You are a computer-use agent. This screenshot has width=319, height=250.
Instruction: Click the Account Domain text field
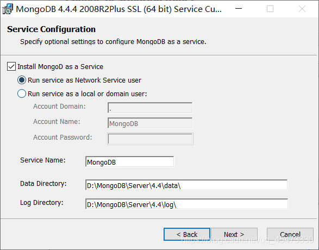[150, 108]
